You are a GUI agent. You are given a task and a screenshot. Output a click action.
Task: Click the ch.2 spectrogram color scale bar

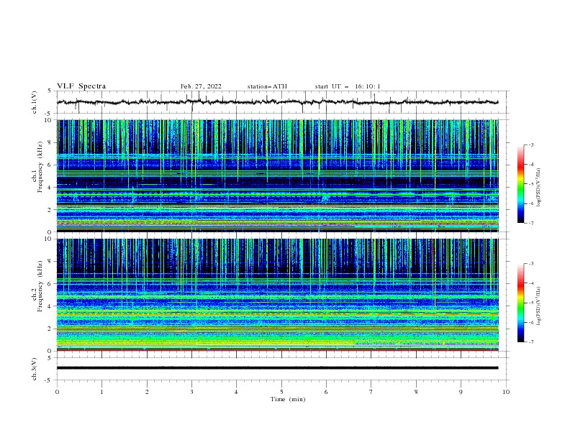tap(520, 303)
